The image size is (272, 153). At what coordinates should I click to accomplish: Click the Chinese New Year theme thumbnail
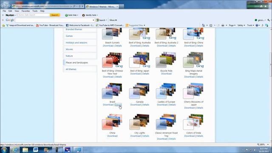tap(112, 60)
